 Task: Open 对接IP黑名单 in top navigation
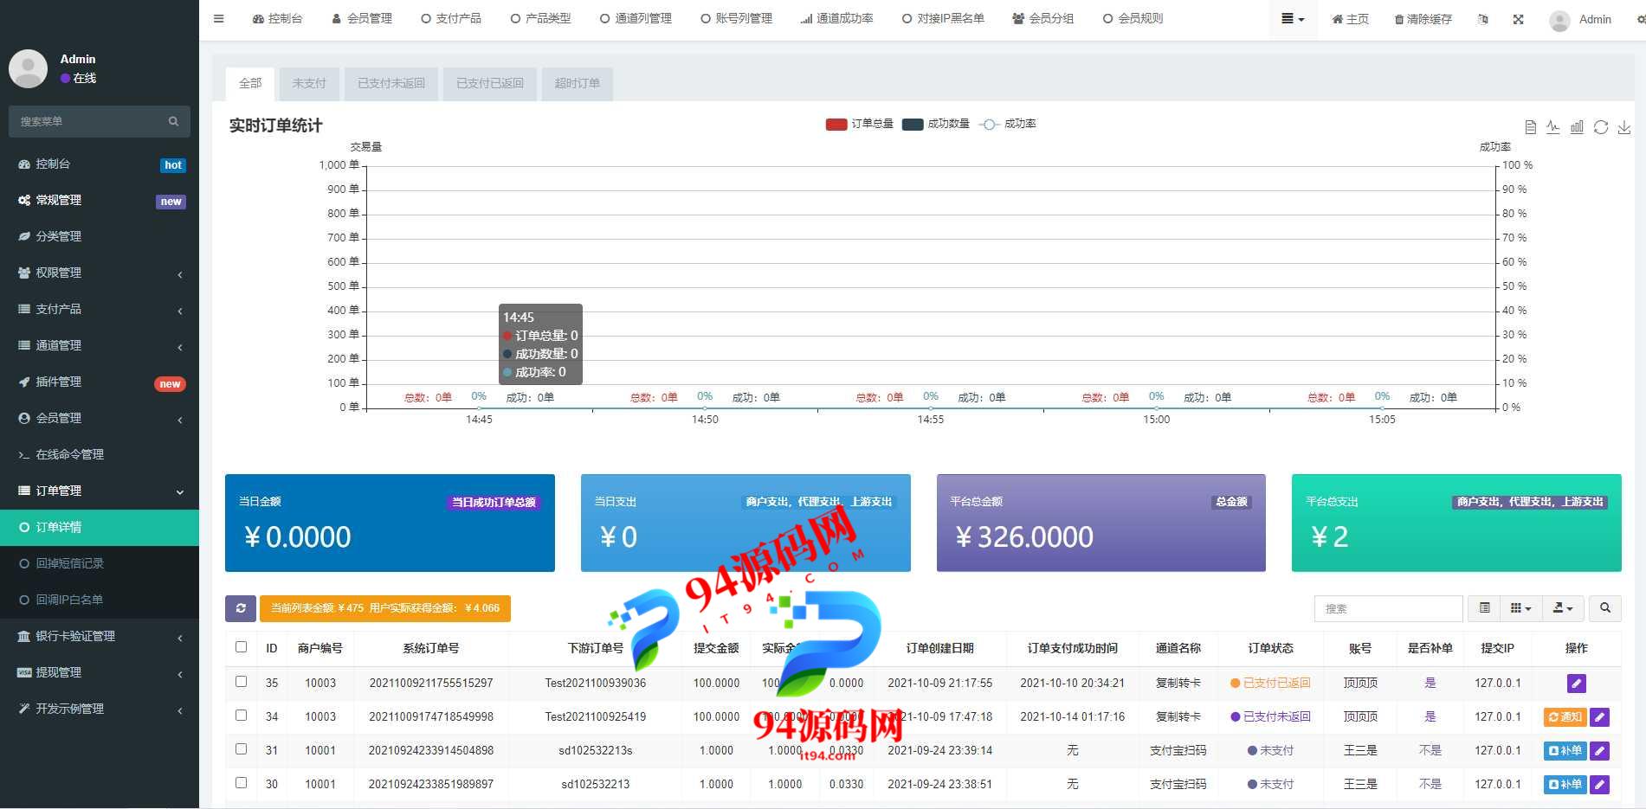[943, 18]
